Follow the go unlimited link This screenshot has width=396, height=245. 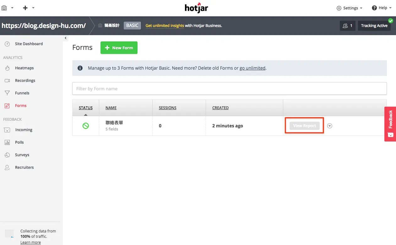pos(252,68)
